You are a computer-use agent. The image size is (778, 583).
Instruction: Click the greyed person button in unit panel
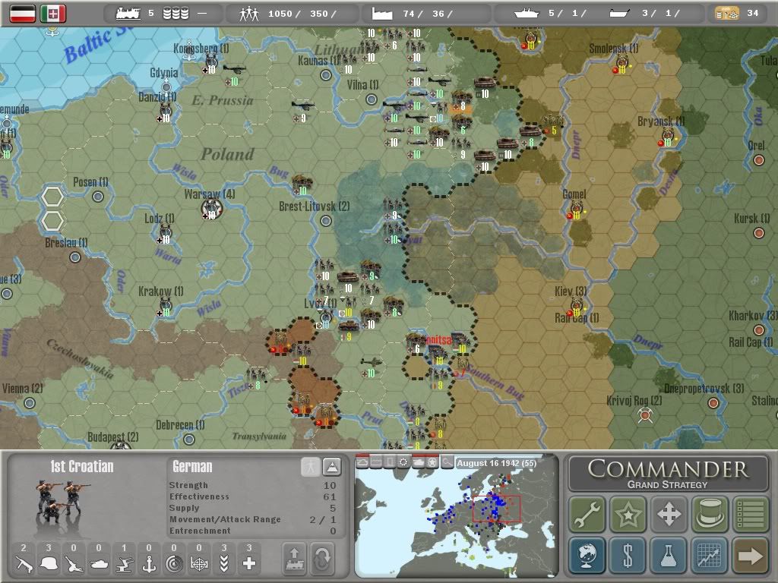pos(311,467)
